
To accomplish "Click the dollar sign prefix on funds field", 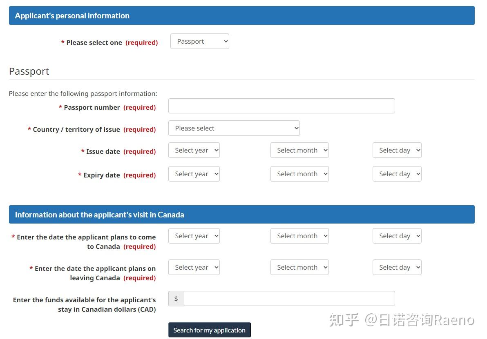I will click(x=176, y=298).
